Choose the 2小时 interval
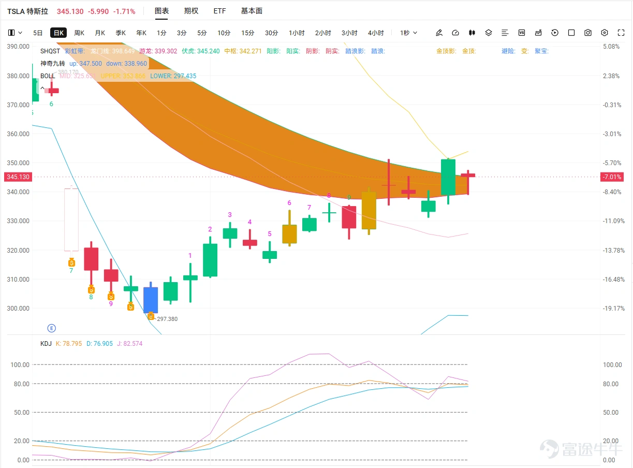The image size is (633, 468). tap(323, 33)
